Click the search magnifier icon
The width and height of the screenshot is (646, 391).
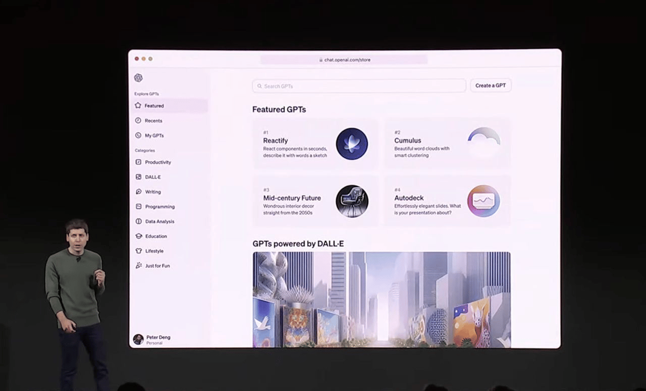click(260, 86)
